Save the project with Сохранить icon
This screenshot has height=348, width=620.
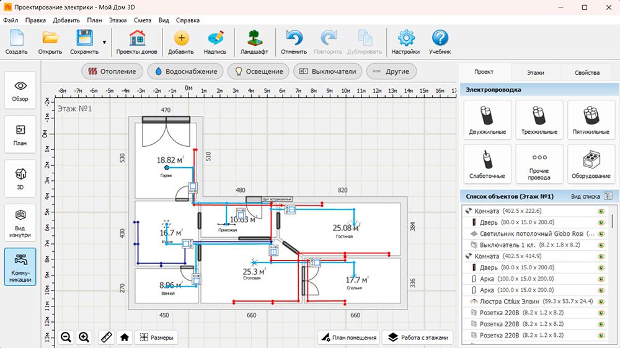84,42
